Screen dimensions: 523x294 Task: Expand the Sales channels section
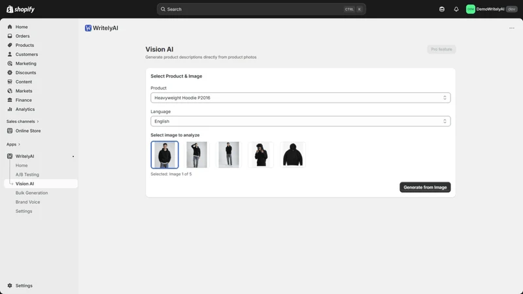tap(22, 122)
